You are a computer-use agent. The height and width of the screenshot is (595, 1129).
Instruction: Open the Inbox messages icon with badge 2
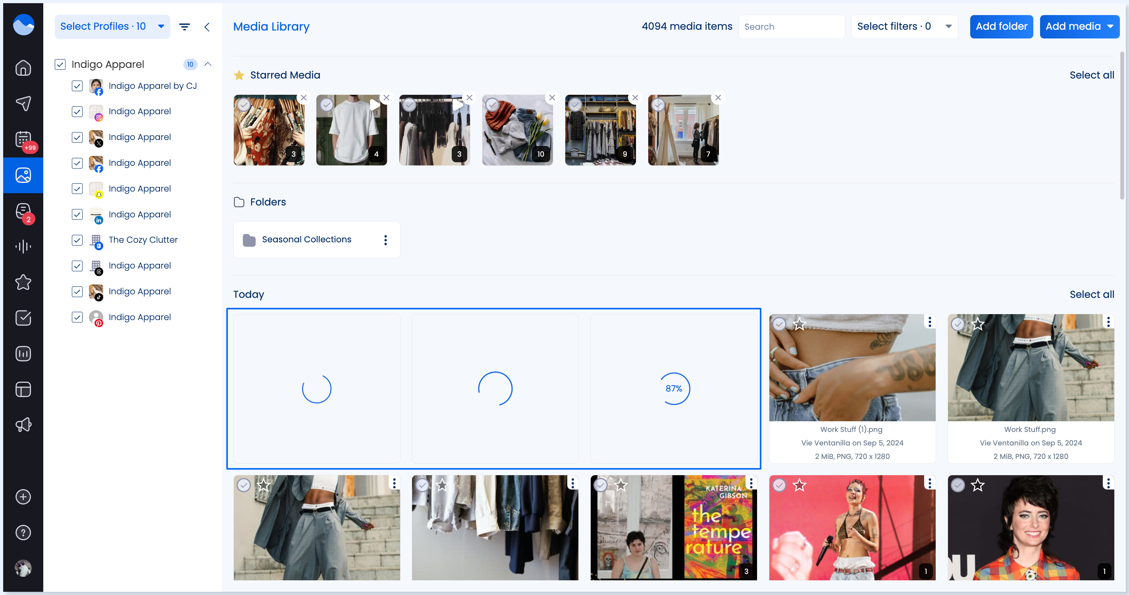pyautogui.click(x=23, y=211)
